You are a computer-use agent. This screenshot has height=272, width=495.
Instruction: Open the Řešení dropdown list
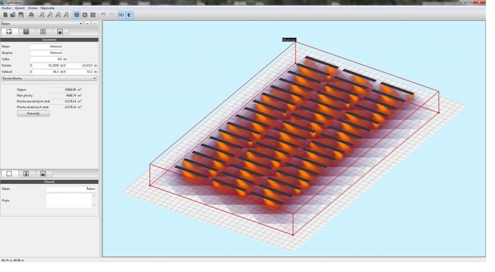click(81, 24)
